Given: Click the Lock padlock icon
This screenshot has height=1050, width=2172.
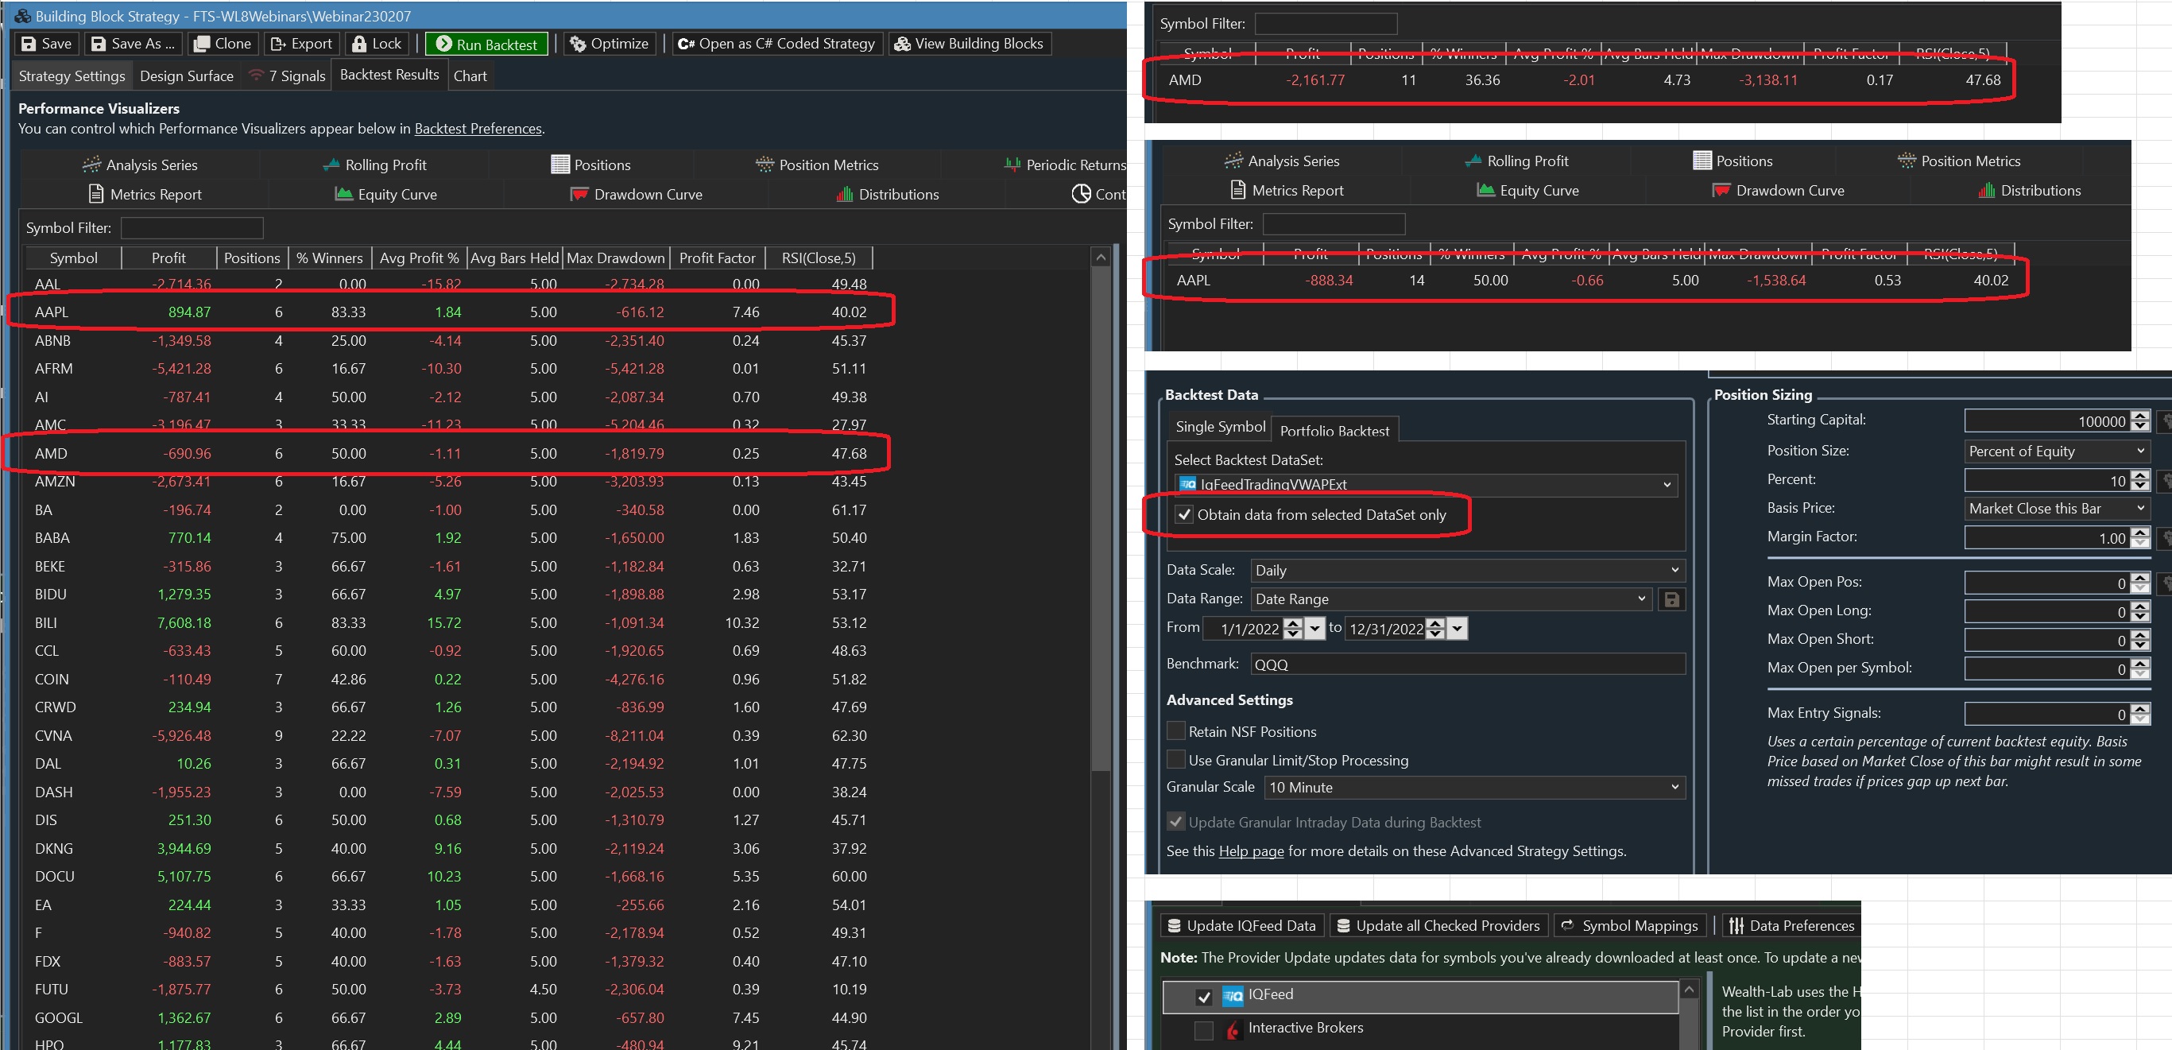Looking at the screenshot, I should [360, 44].
